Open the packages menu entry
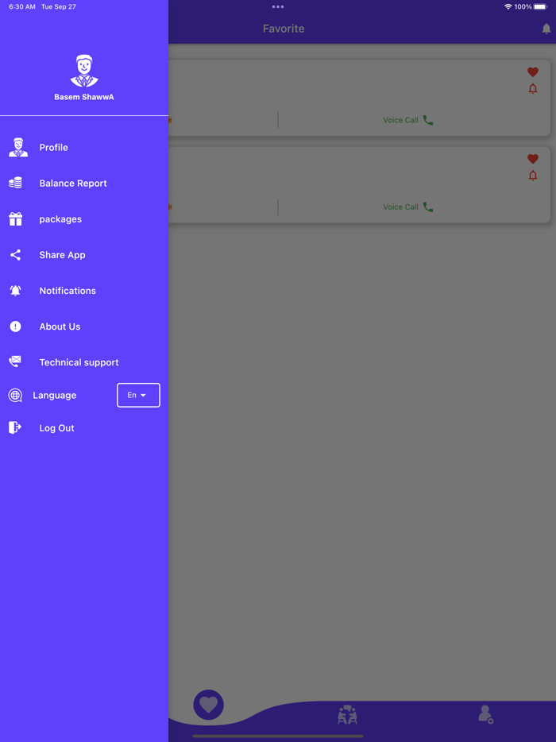 (84, 219)
